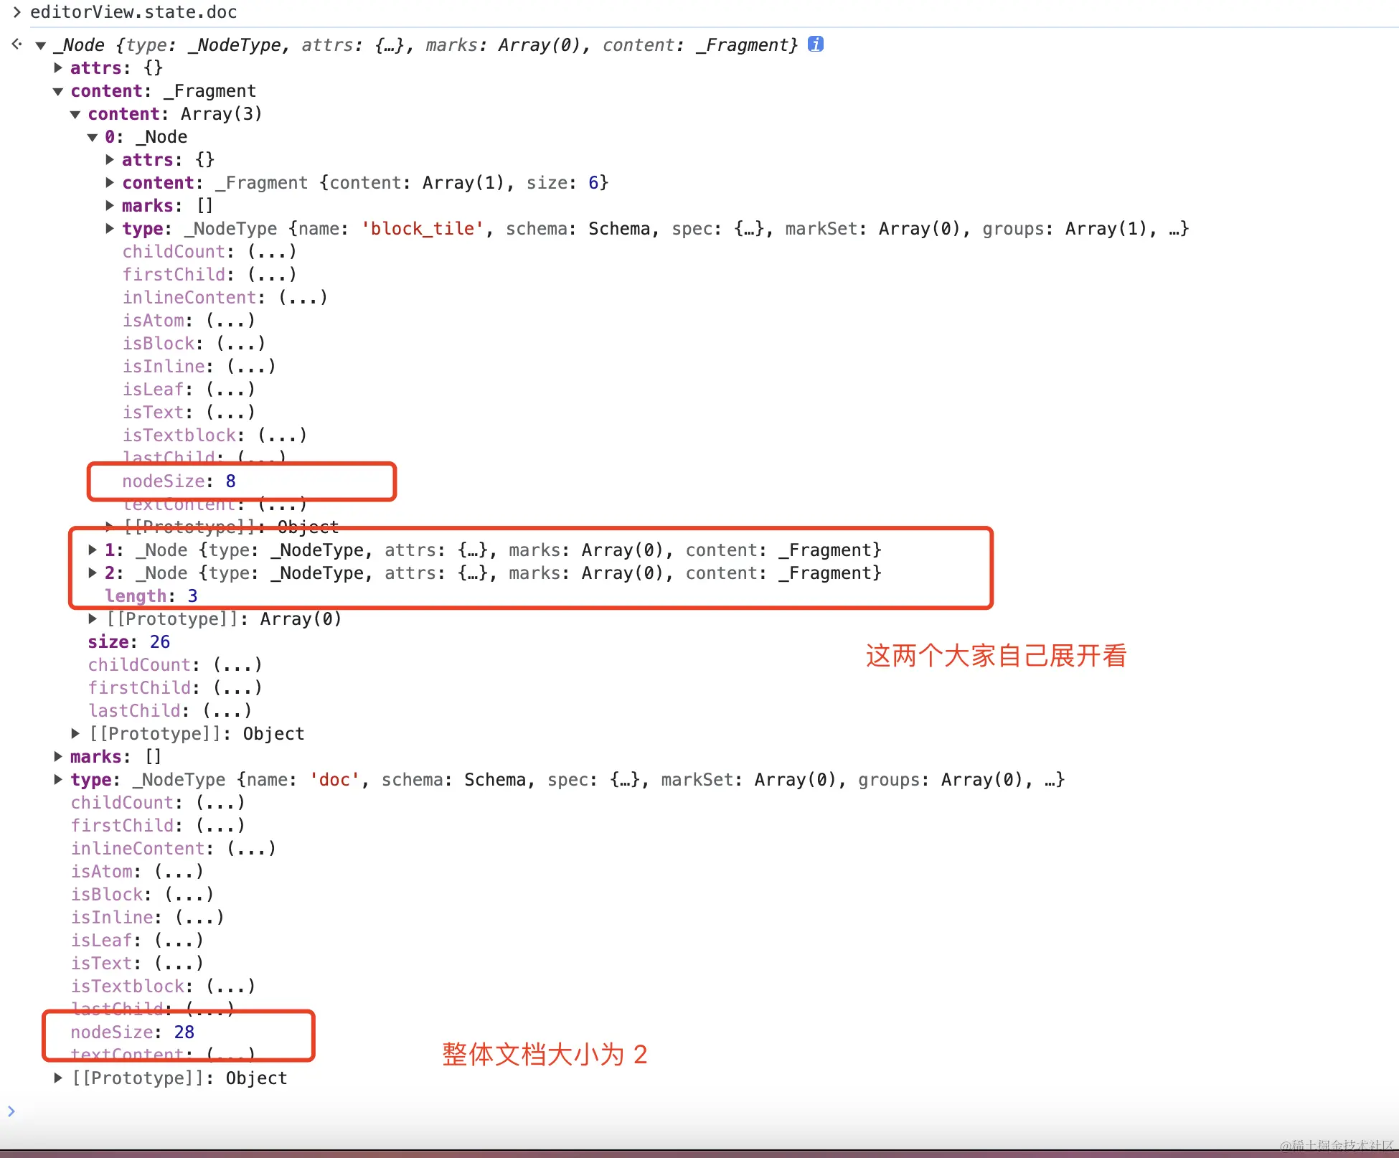The image size is (1399, 1158).
Task: Expand the block_tile type _NodeType
Action: [x=110, y=229]
